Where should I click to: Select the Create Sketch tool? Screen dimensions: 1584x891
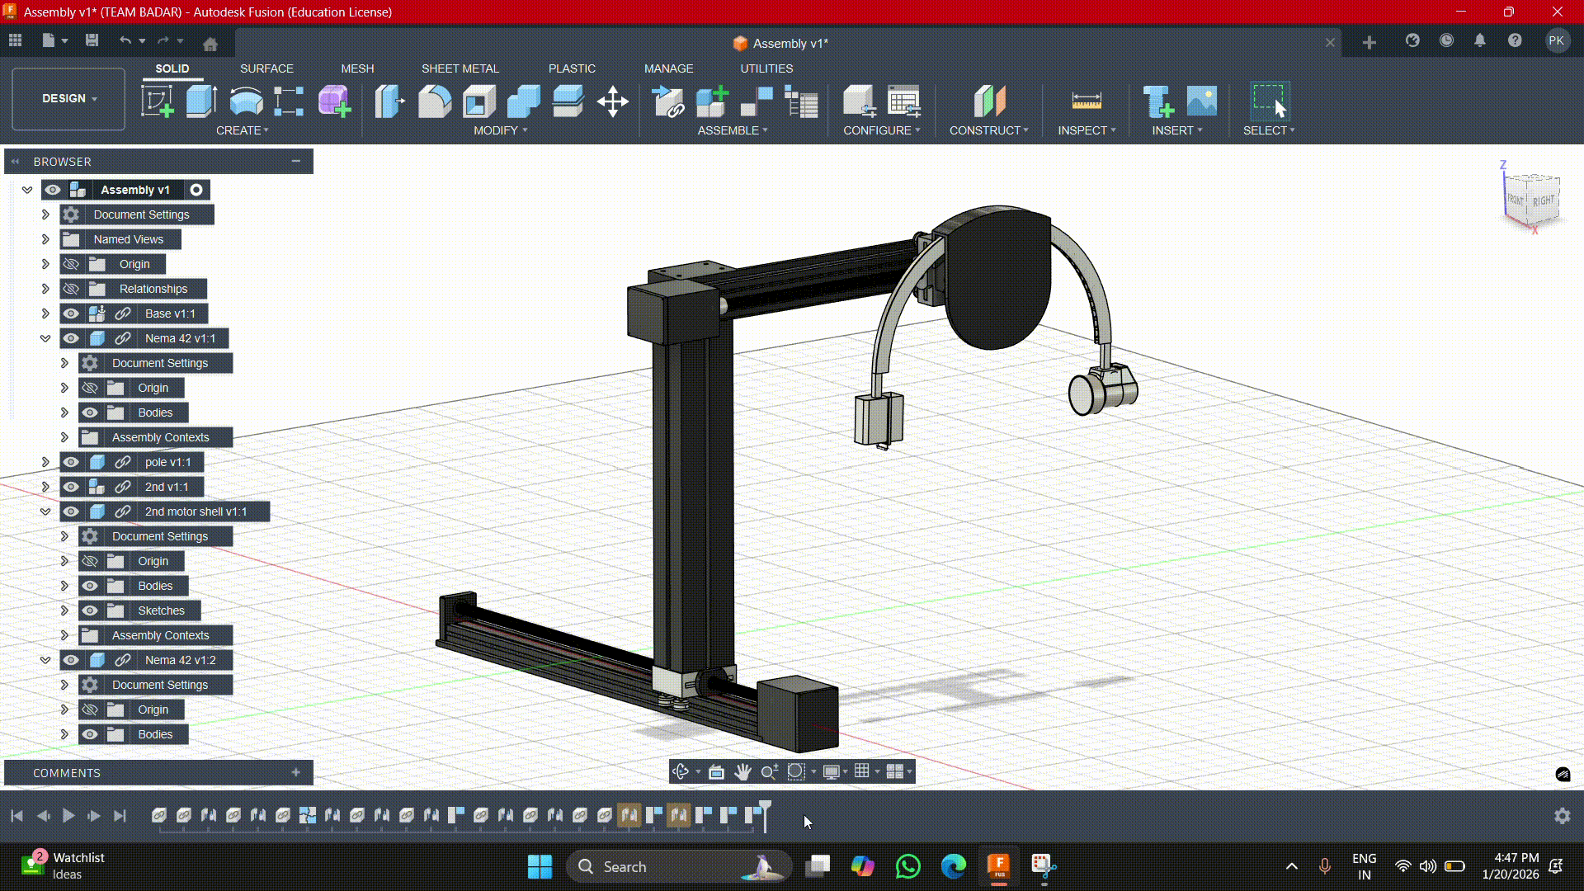pos(157,101)
